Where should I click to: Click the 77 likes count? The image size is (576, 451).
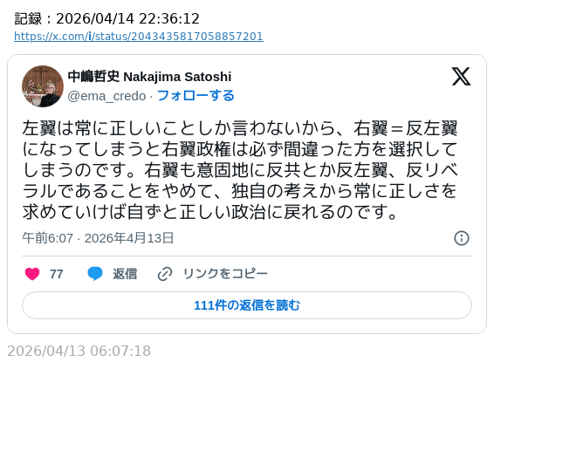[57, 274]
